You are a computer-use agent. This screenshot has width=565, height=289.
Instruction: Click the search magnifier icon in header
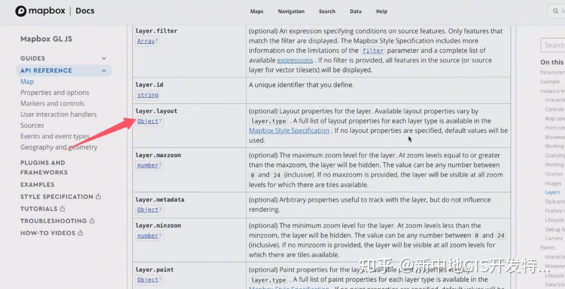[x=556, y=11]
